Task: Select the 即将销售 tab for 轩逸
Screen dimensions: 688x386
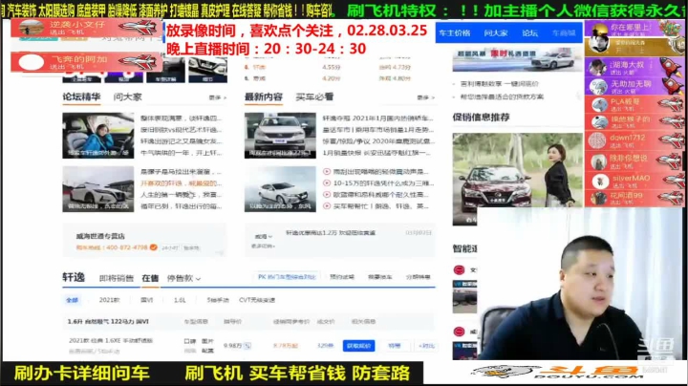Action: [117, 278]
